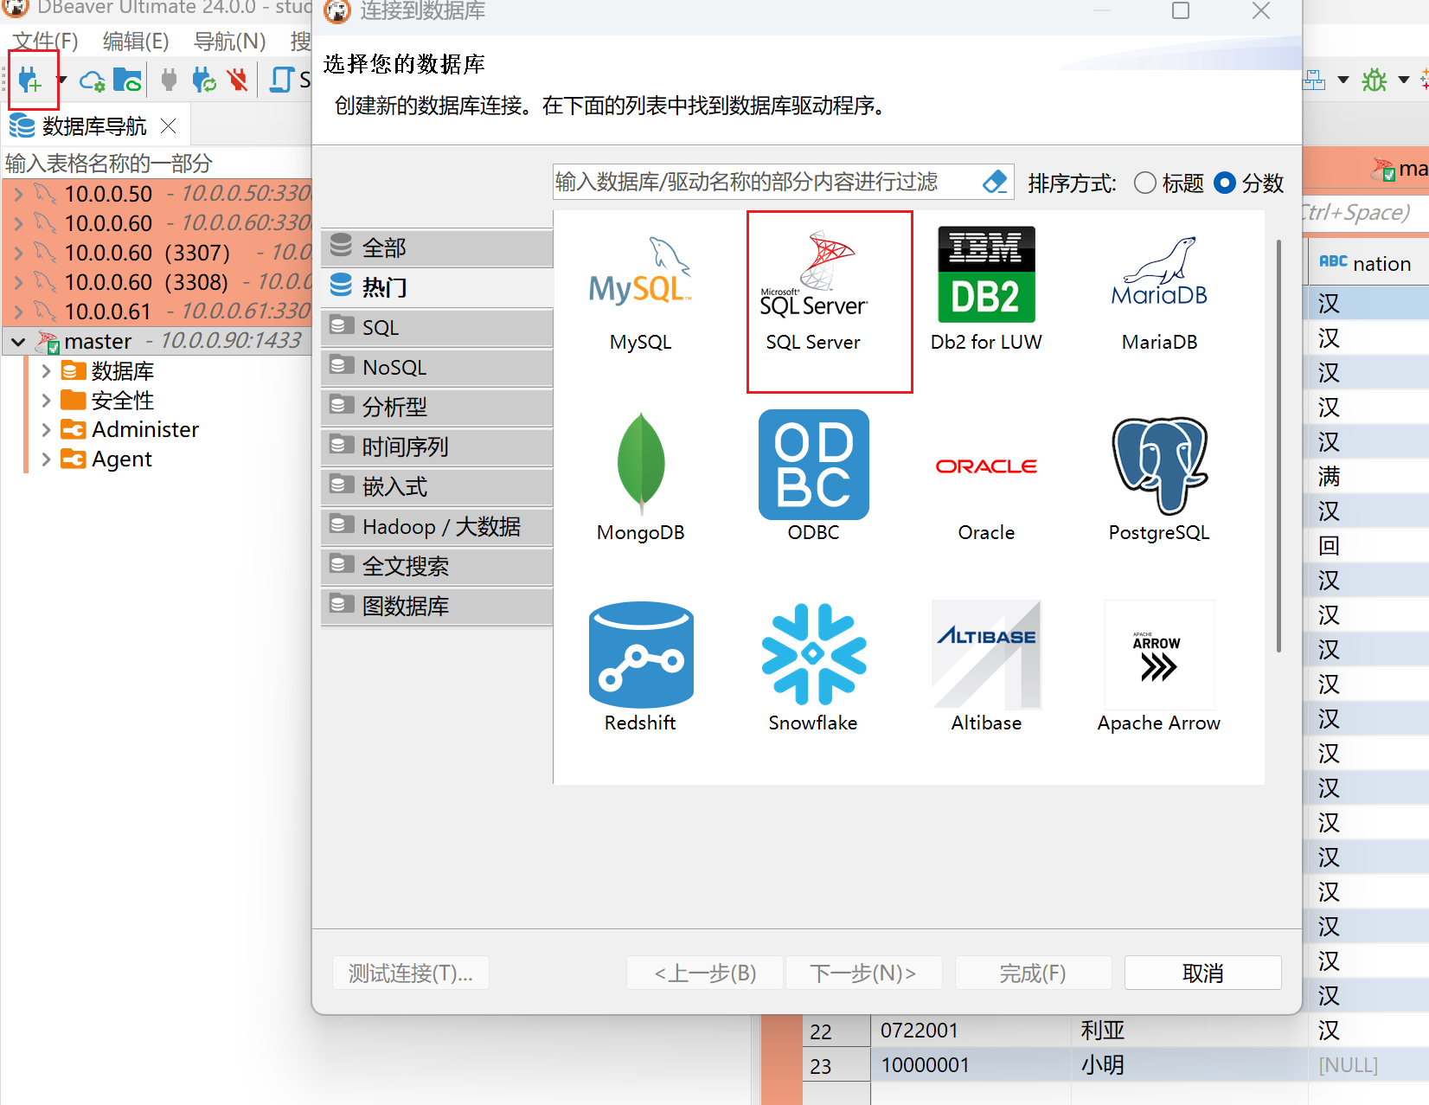The height and width of the screenshot is (1105, 1429).
Task: Sort drivers by 标题 radio button
Action: pyautogui.click(x=1144, y=183)
